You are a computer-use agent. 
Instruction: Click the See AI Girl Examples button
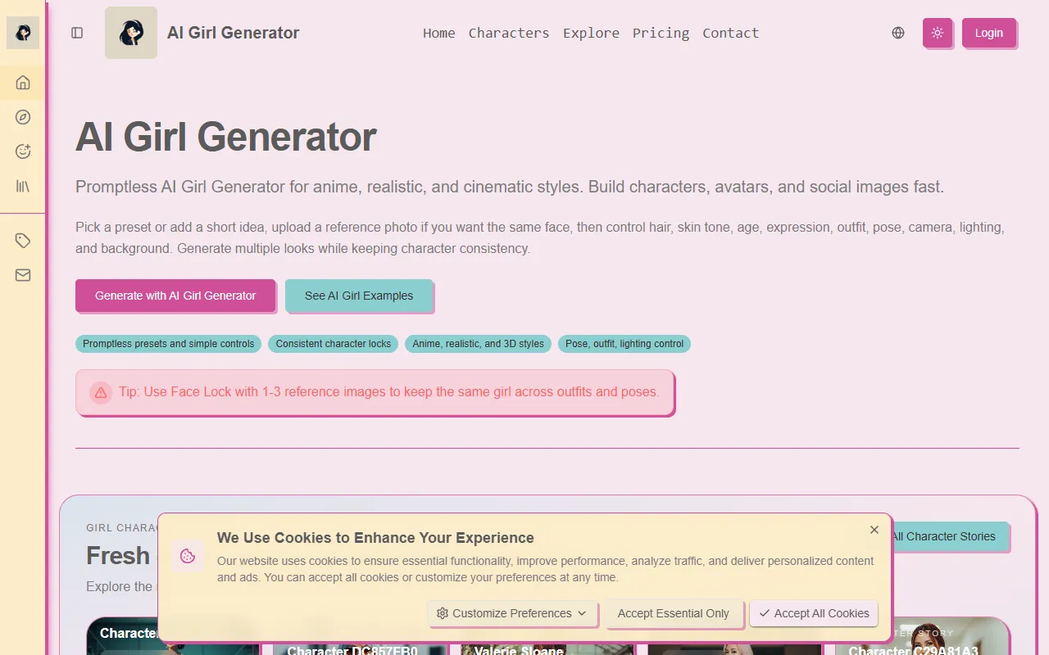point(359,296)
